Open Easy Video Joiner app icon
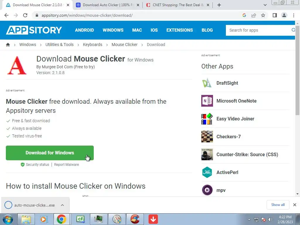Screen dimensions: 300x225 (207, 119)
